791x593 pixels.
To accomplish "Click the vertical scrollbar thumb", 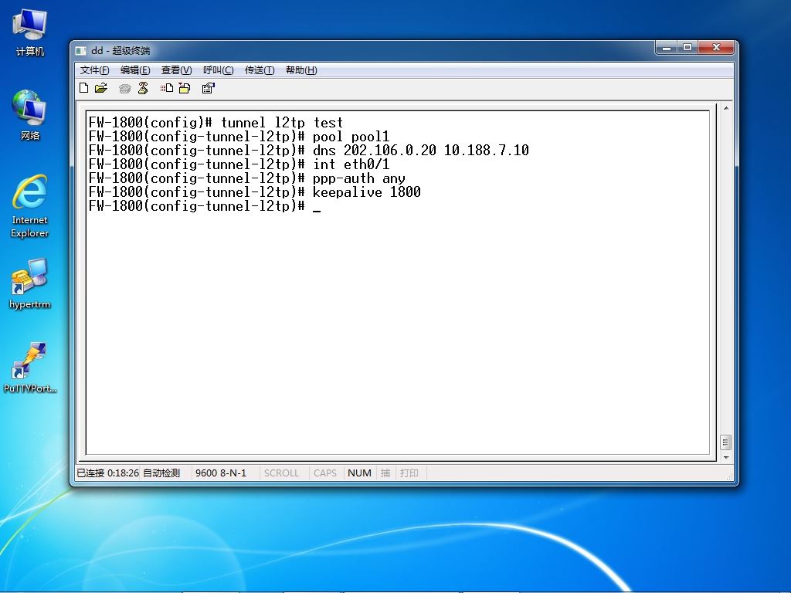I will pos(726,442).
